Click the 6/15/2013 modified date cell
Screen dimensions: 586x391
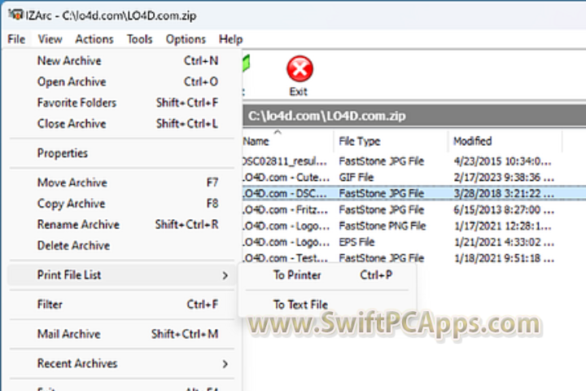click(x=504, y=209)
